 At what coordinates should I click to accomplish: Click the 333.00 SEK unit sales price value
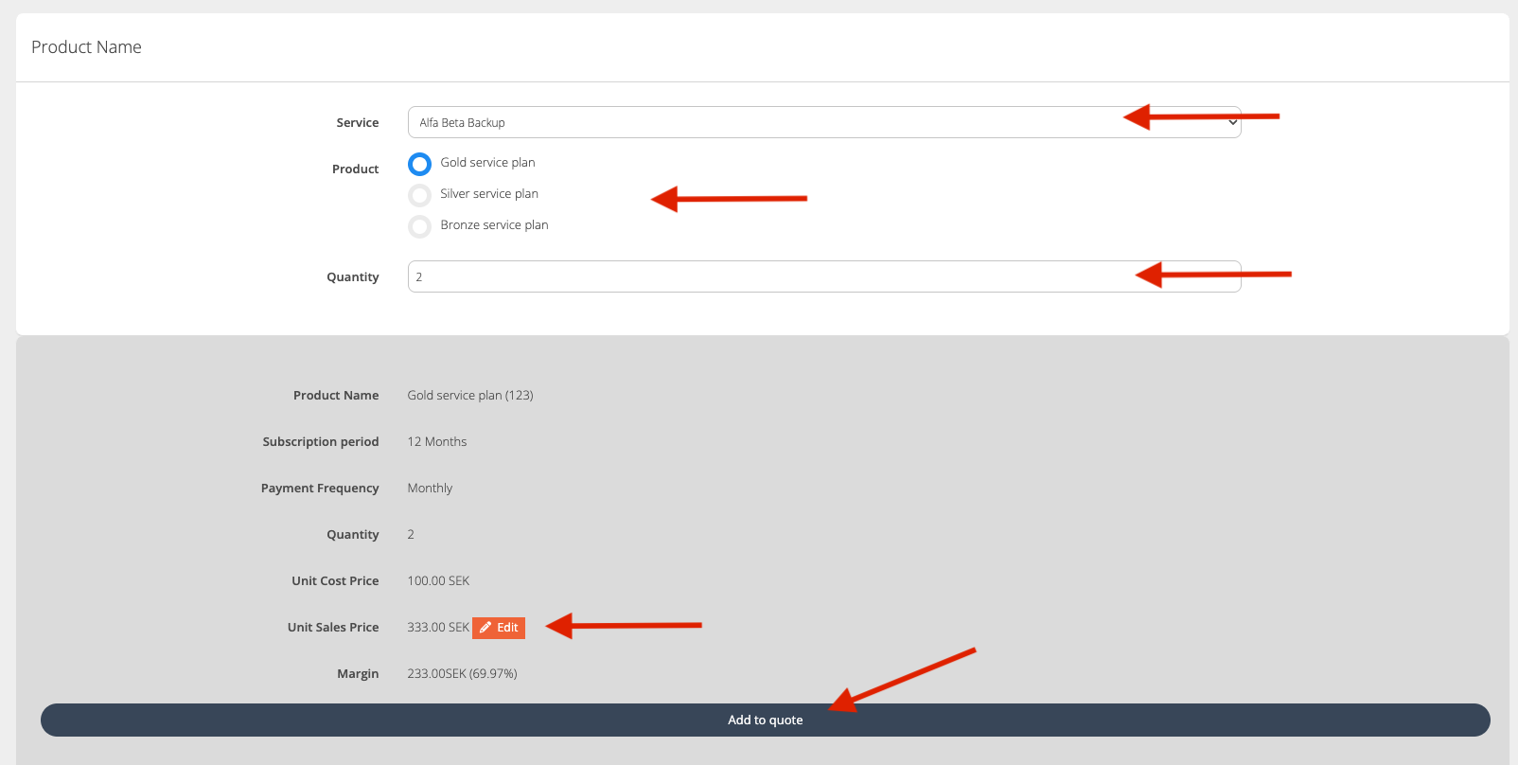coord(437,628)
